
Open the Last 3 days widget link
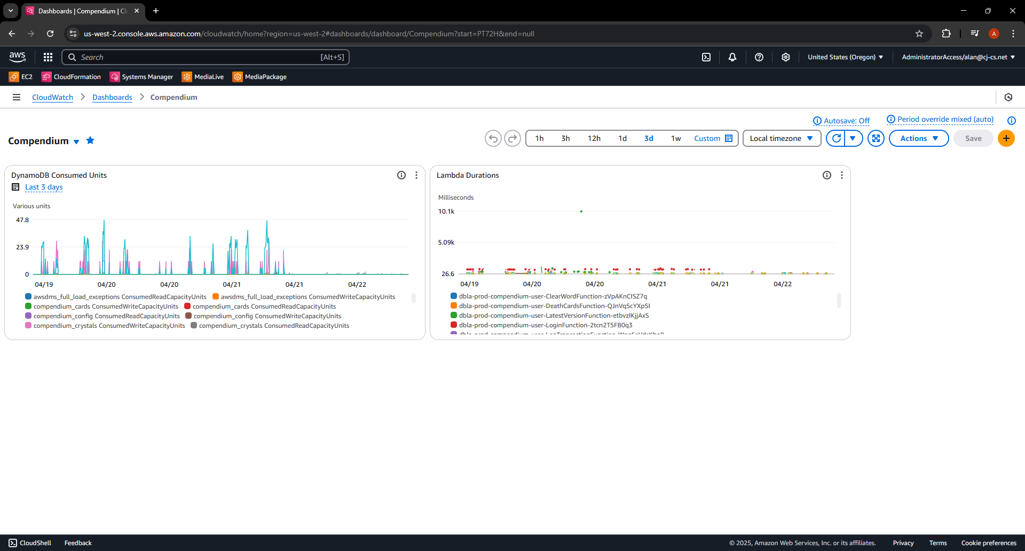pos(44,187)
